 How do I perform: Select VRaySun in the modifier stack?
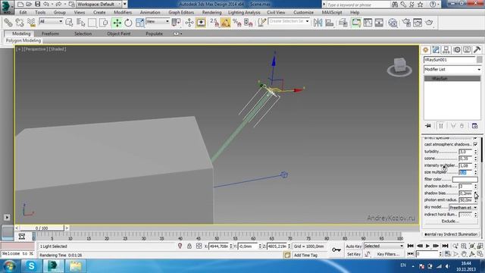[x=452, y=79]
